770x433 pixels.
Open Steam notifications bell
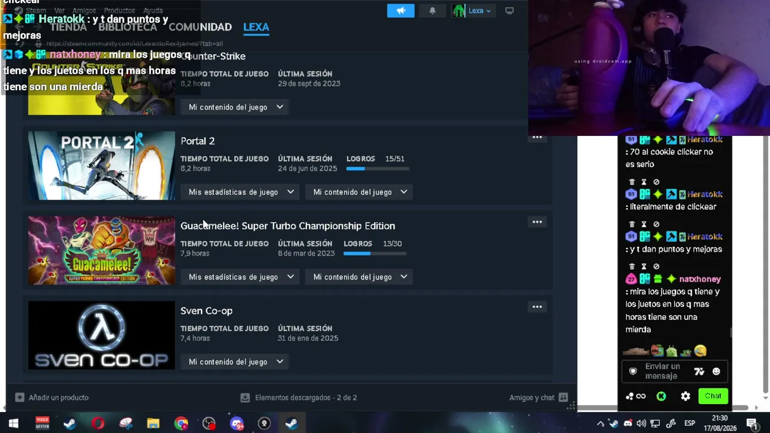(x=432, y=11)
